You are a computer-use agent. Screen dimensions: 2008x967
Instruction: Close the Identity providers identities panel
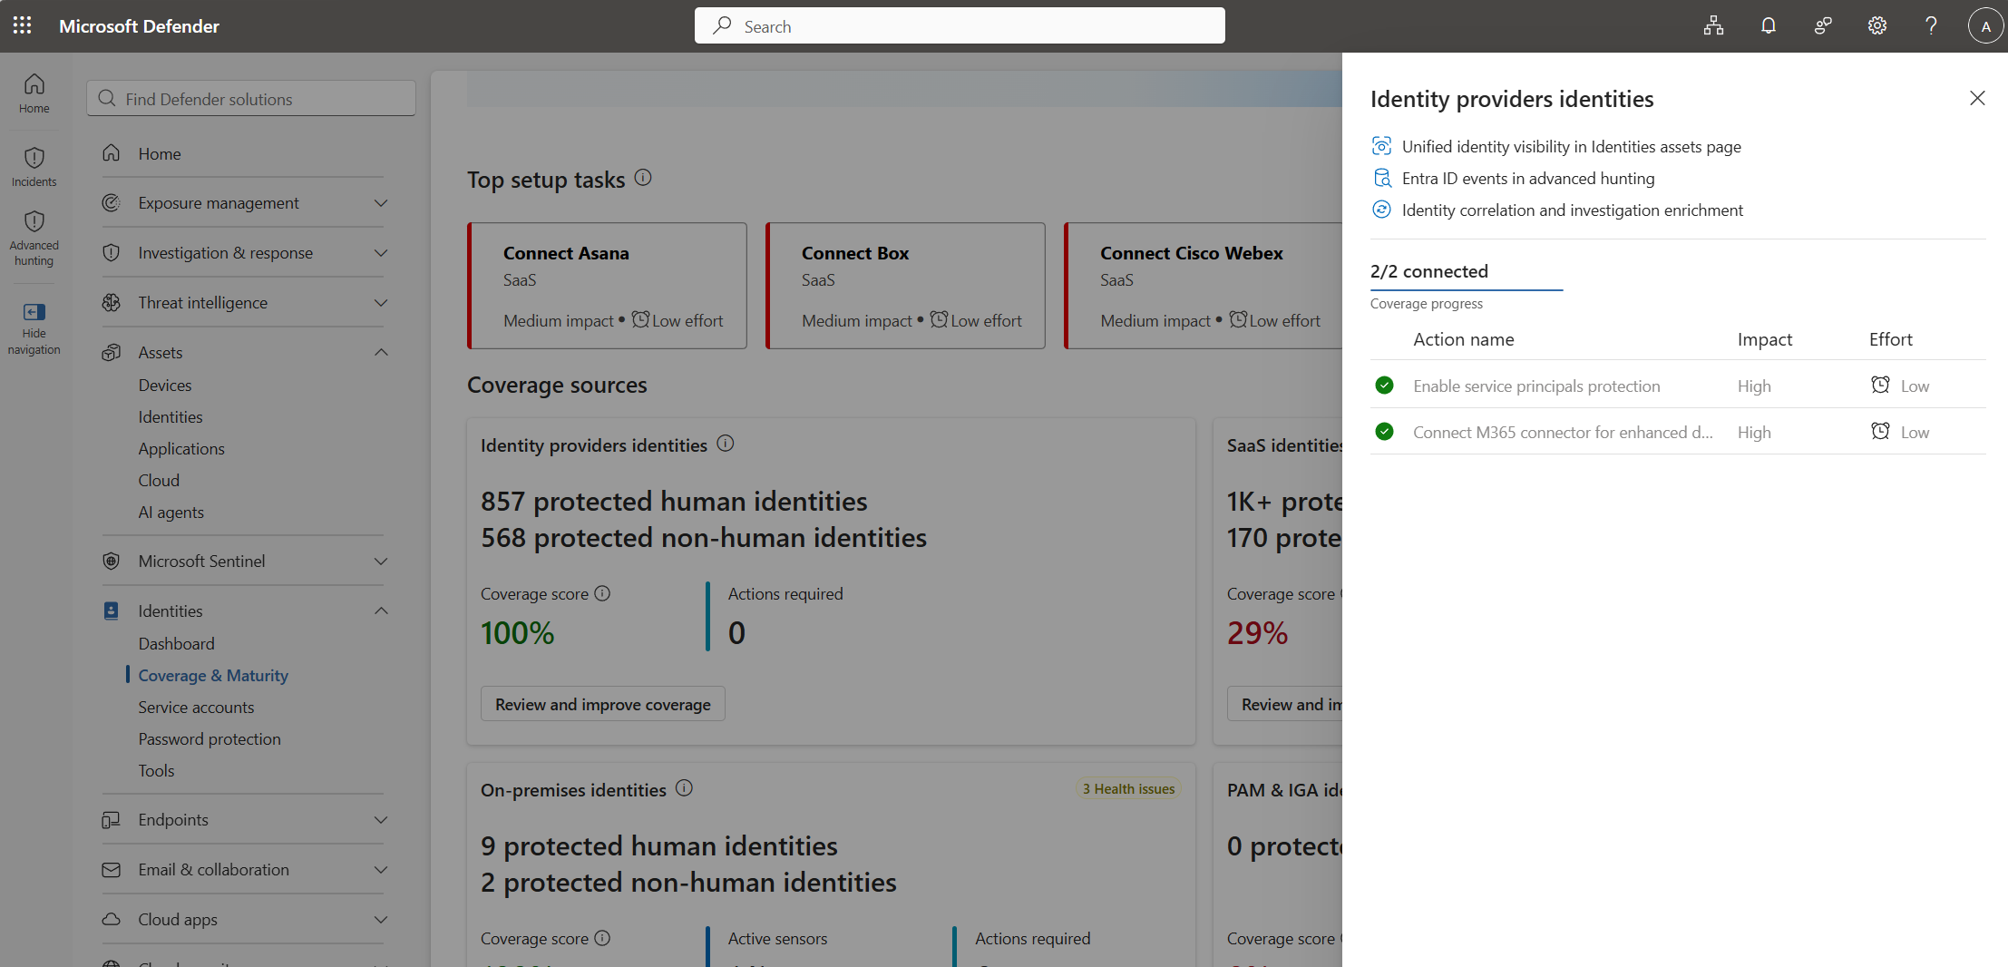coord(1977,98)
